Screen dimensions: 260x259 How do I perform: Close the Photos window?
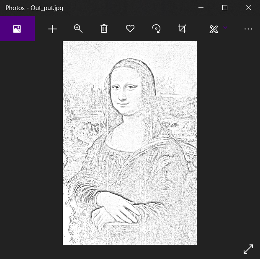pos(249,8)
